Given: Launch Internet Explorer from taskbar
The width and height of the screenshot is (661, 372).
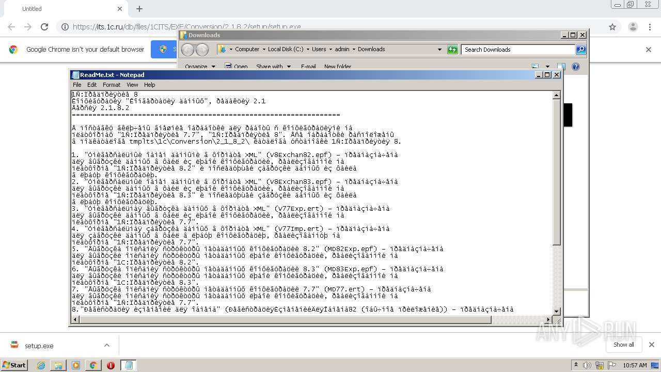Looking at the screenshot, I should [41, 365].
